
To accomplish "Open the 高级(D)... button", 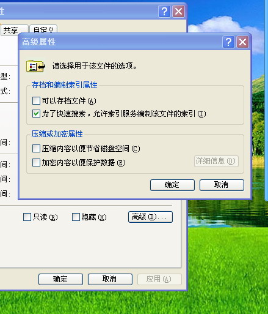I will point(150,217).
